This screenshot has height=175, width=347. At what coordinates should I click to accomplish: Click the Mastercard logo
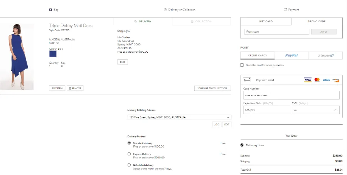(317, 80)
